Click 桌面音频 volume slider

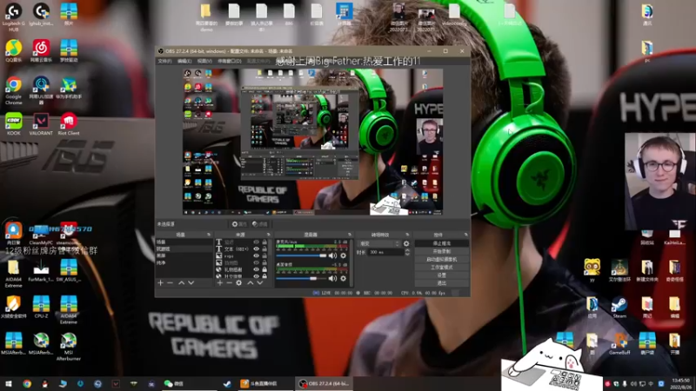[301, 278]
